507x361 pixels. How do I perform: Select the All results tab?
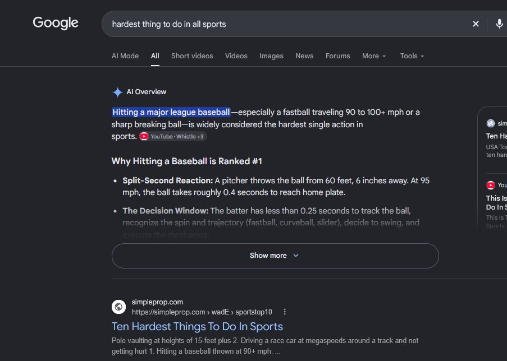pyautogui.click(x=155, y=56)
